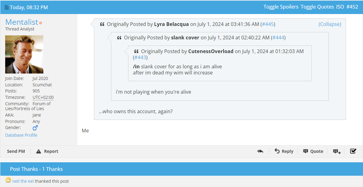Open permalink for post #452
The height and width of the screenshot is (187, 363).
pos(352,7)
